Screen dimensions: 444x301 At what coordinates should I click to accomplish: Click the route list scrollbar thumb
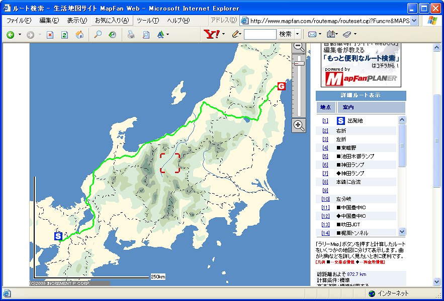[402, 145]
